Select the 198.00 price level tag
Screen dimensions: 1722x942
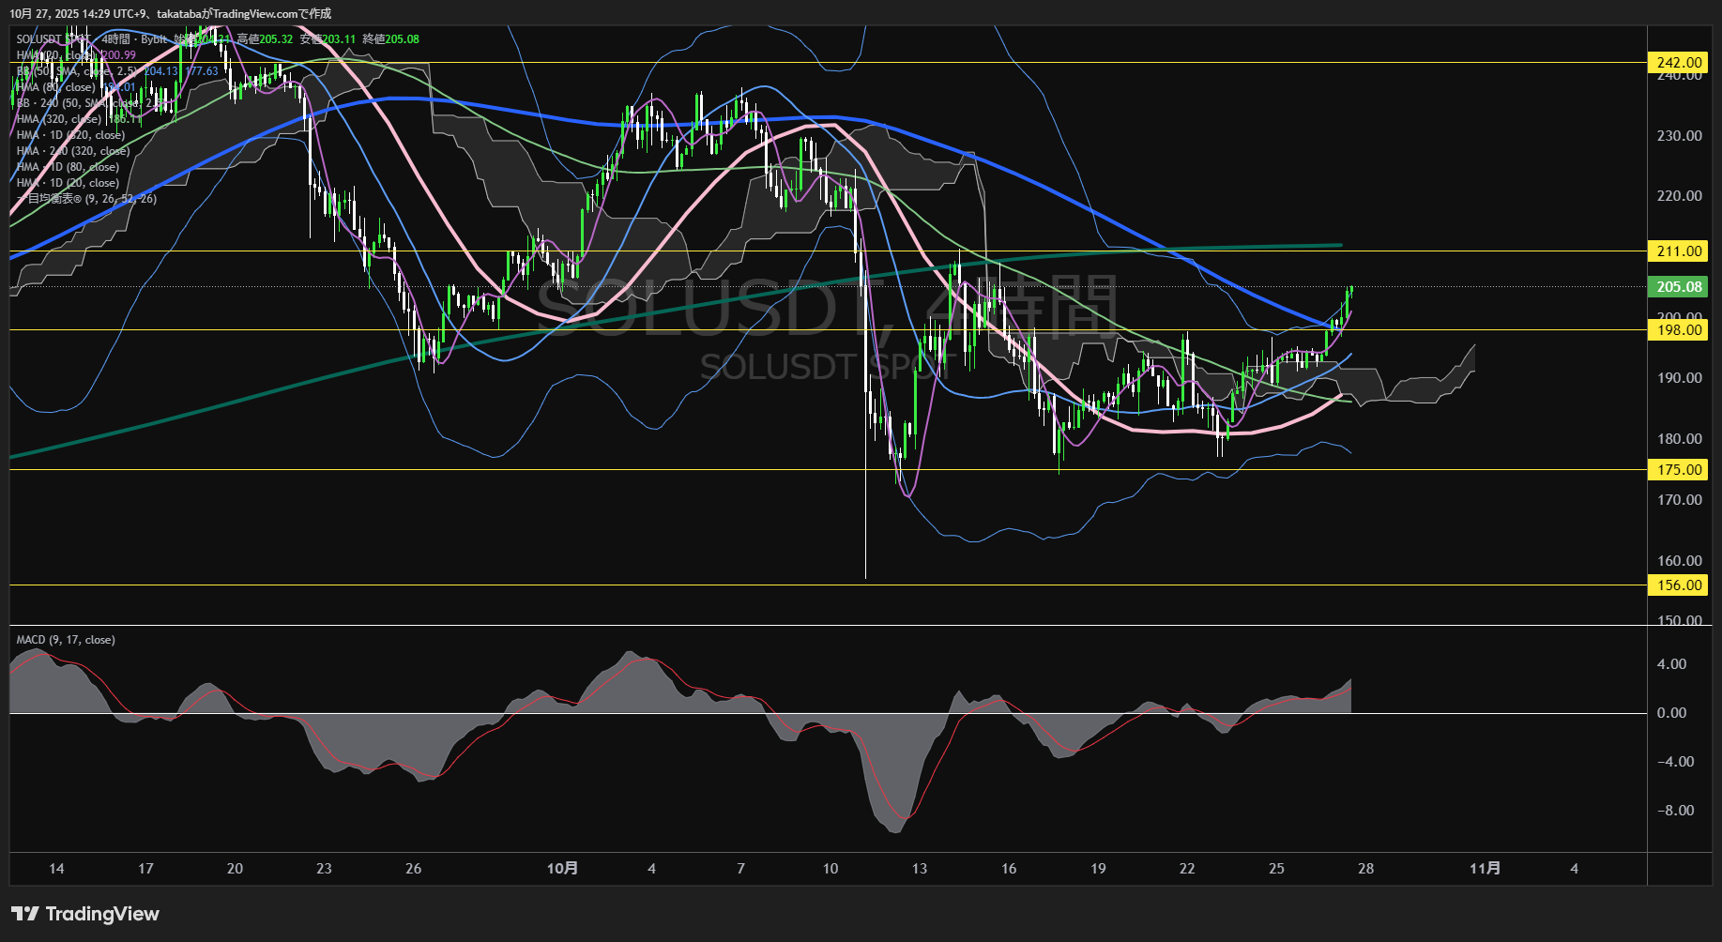(1679, 330)
